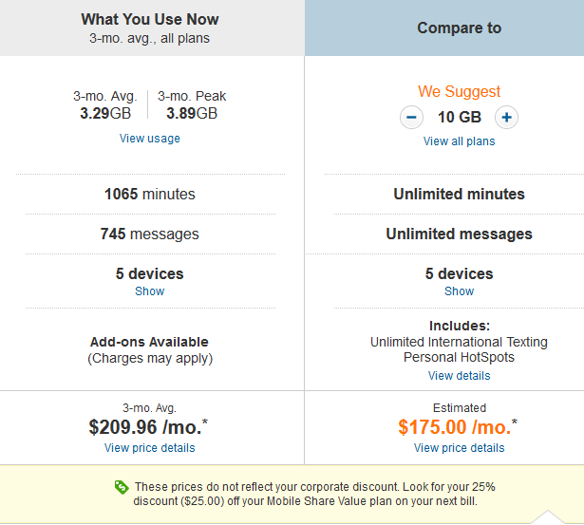This screenshot has width=584, height=525.
Task: Click the Unlimited minutes text
Action: tap(460, 194)
